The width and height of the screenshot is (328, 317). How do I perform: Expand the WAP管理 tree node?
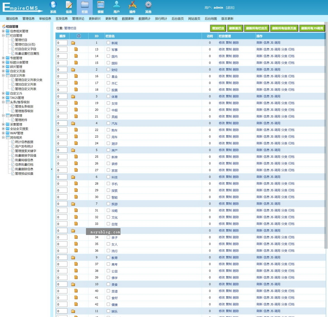3,133
